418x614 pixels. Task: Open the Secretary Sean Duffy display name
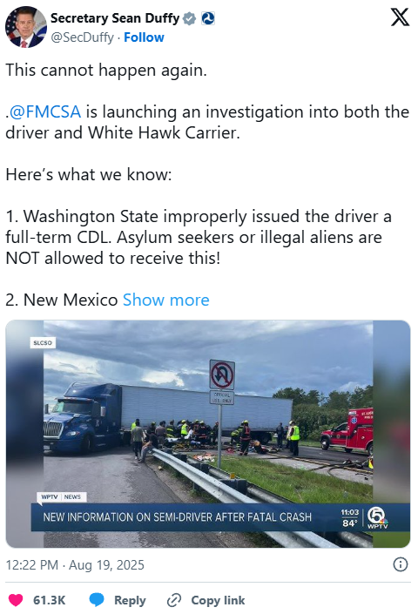[115, 18]
